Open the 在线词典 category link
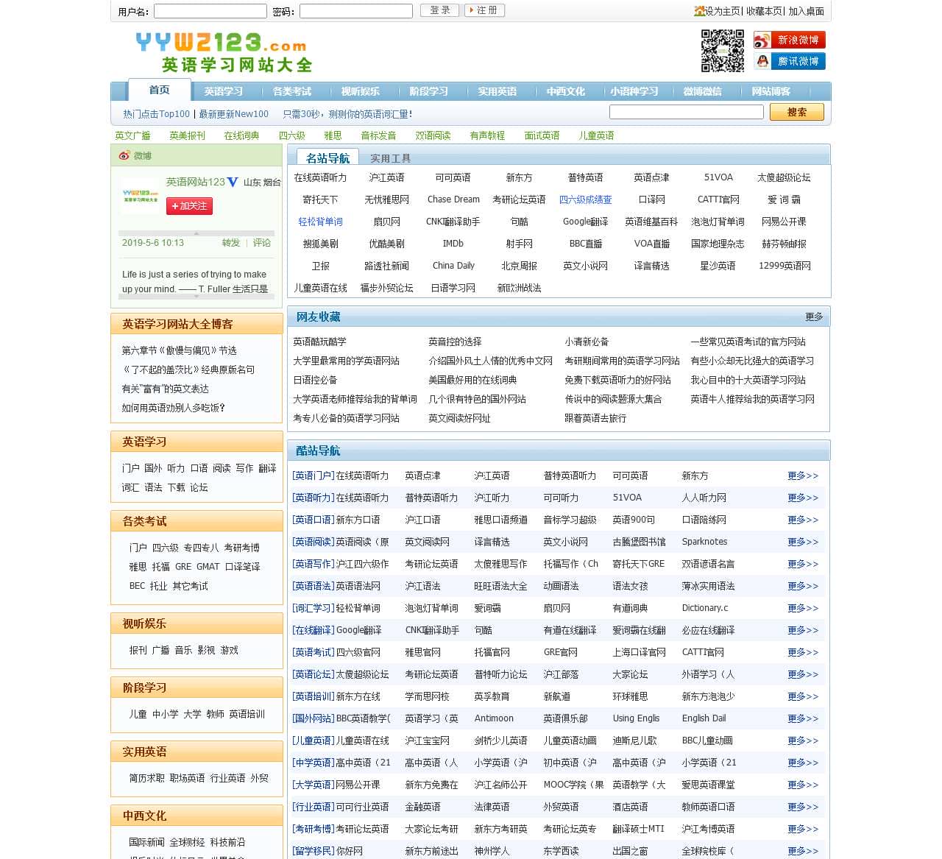The image size is (942, 859). 241,135
